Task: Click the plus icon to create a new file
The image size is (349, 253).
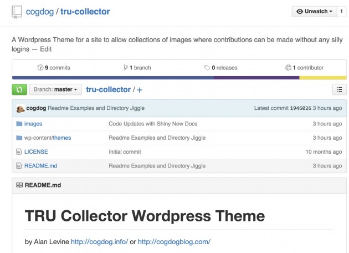Action: [x=140, y=90]
